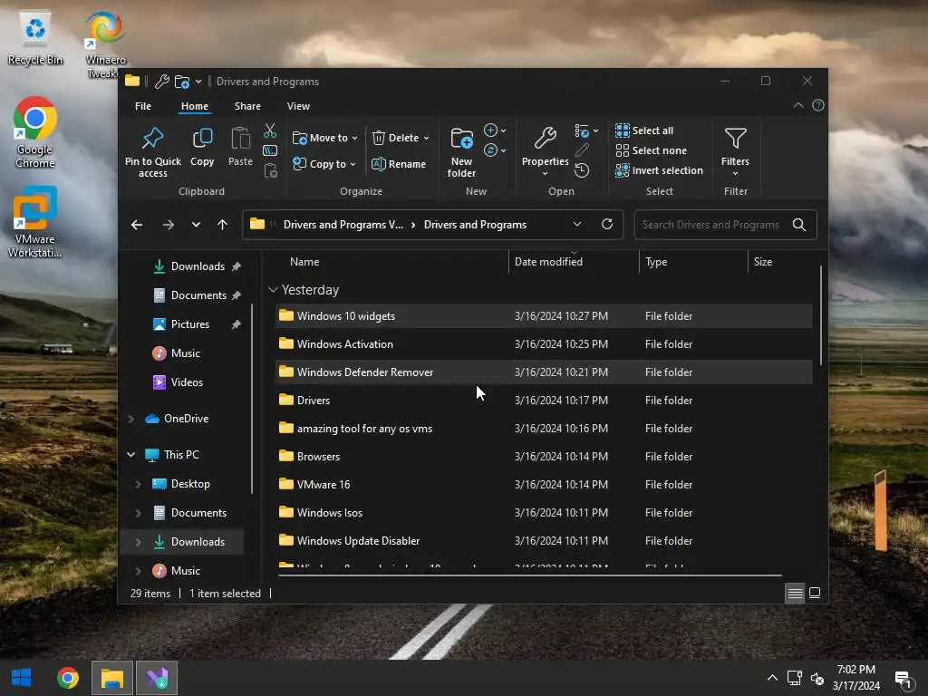Select the Windows 10 widgets folder
Image resolution: width=928 pixels, height=696 pixels.
coord(544,316)
